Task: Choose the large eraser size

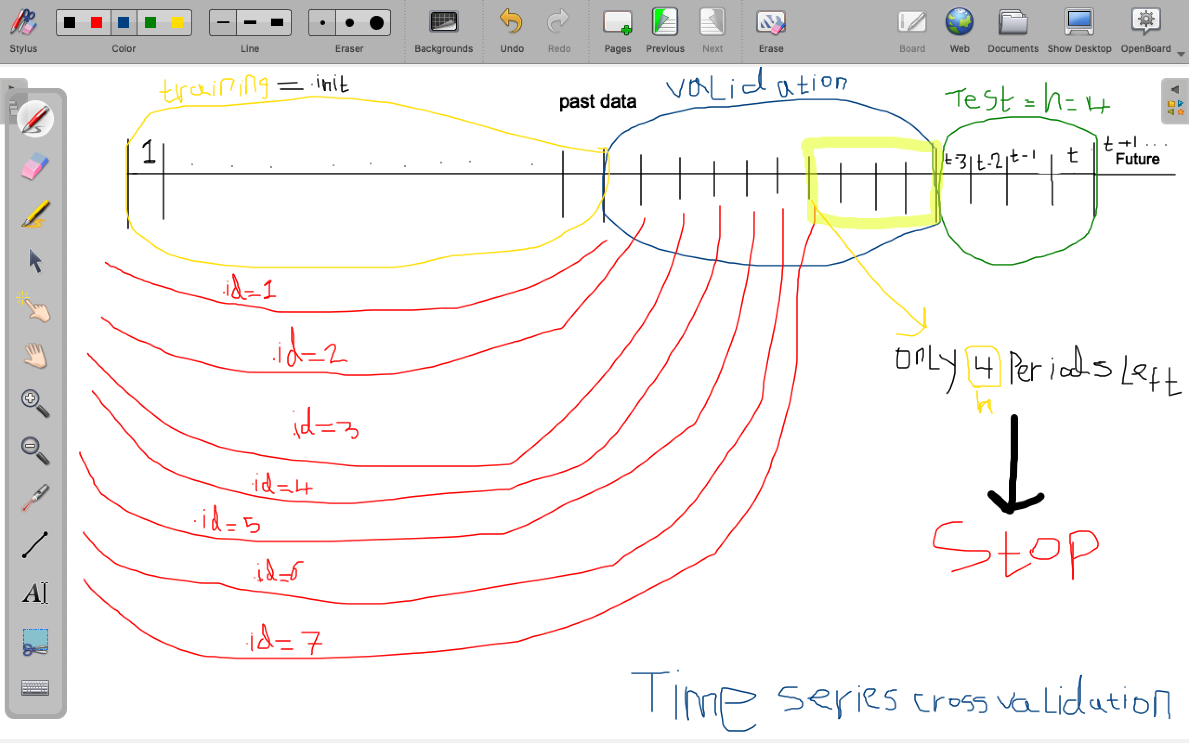Action: (x=377, y=23)
